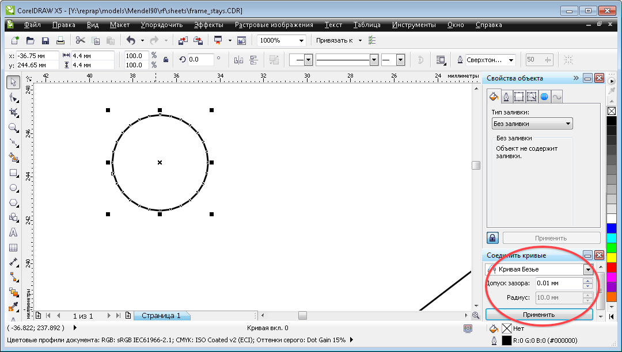Switch to the Страница 1 tab
Viewport: 622px width, 352px height.
[161, 316]
